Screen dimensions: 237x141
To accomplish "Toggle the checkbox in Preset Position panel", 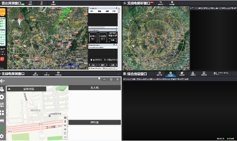I will click(x=91, y=60).
